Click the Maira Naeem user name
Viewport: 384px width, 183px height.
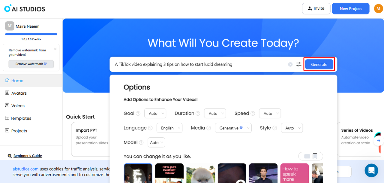(x=28, y=26)
